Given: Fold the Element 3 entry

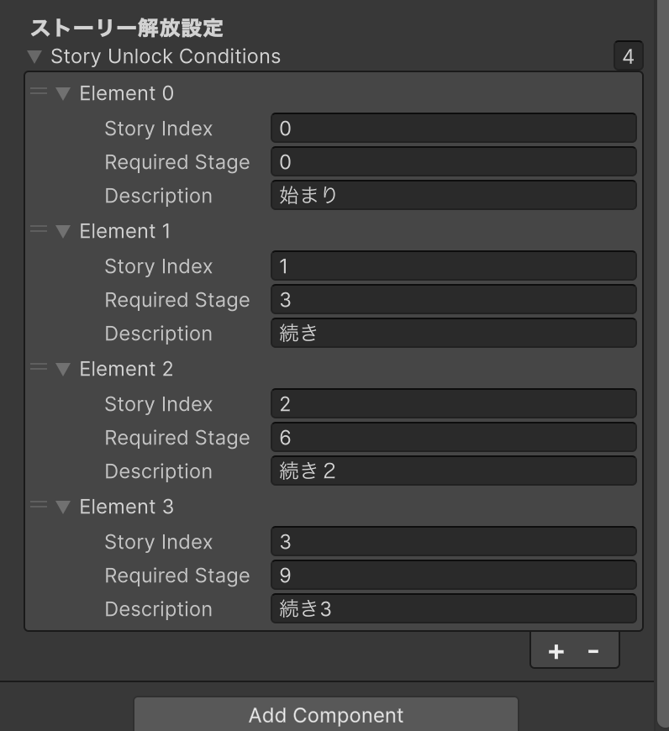Looking at the screenshot, I should pos(63,507).
